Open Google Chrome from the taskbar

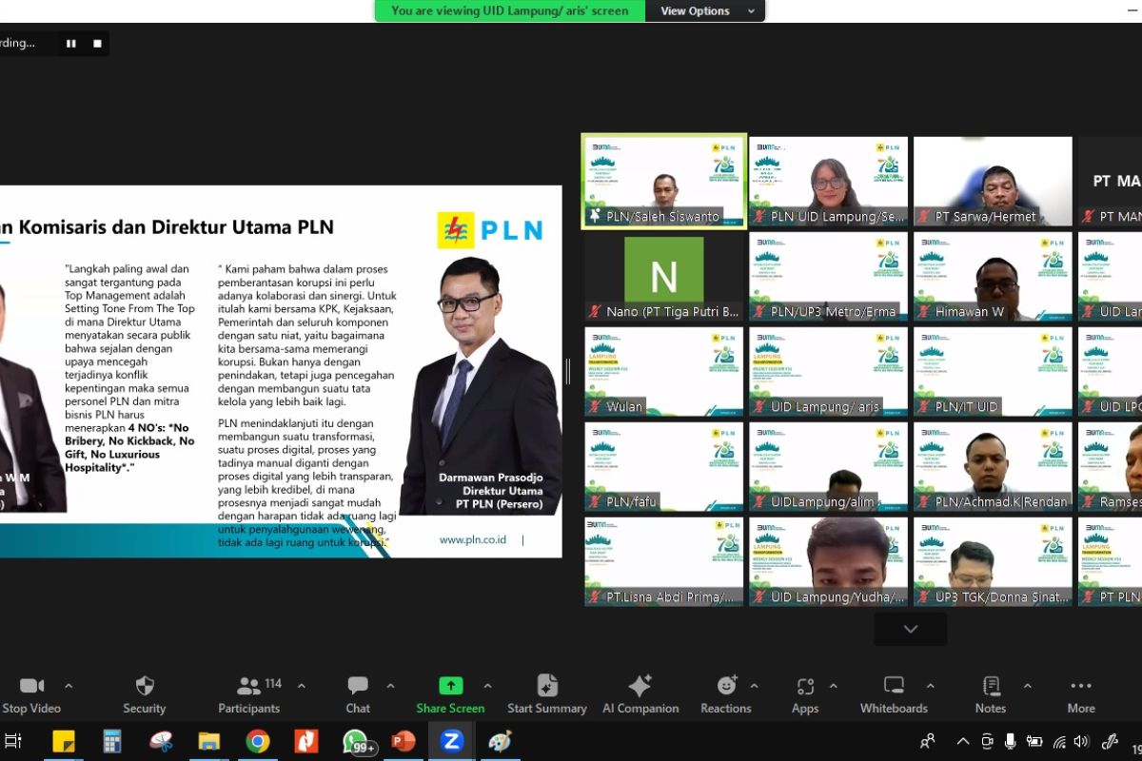(257, 741)
